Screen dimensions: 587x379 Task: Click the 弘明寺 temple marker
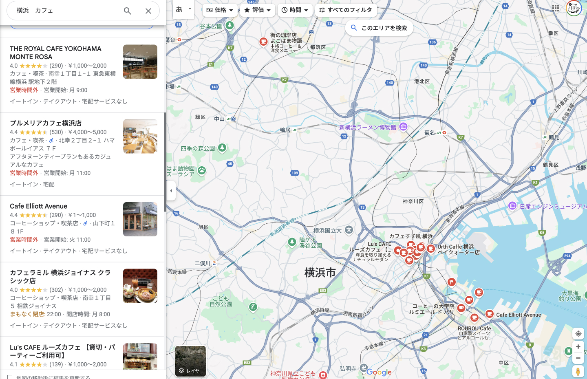point(364,368)
